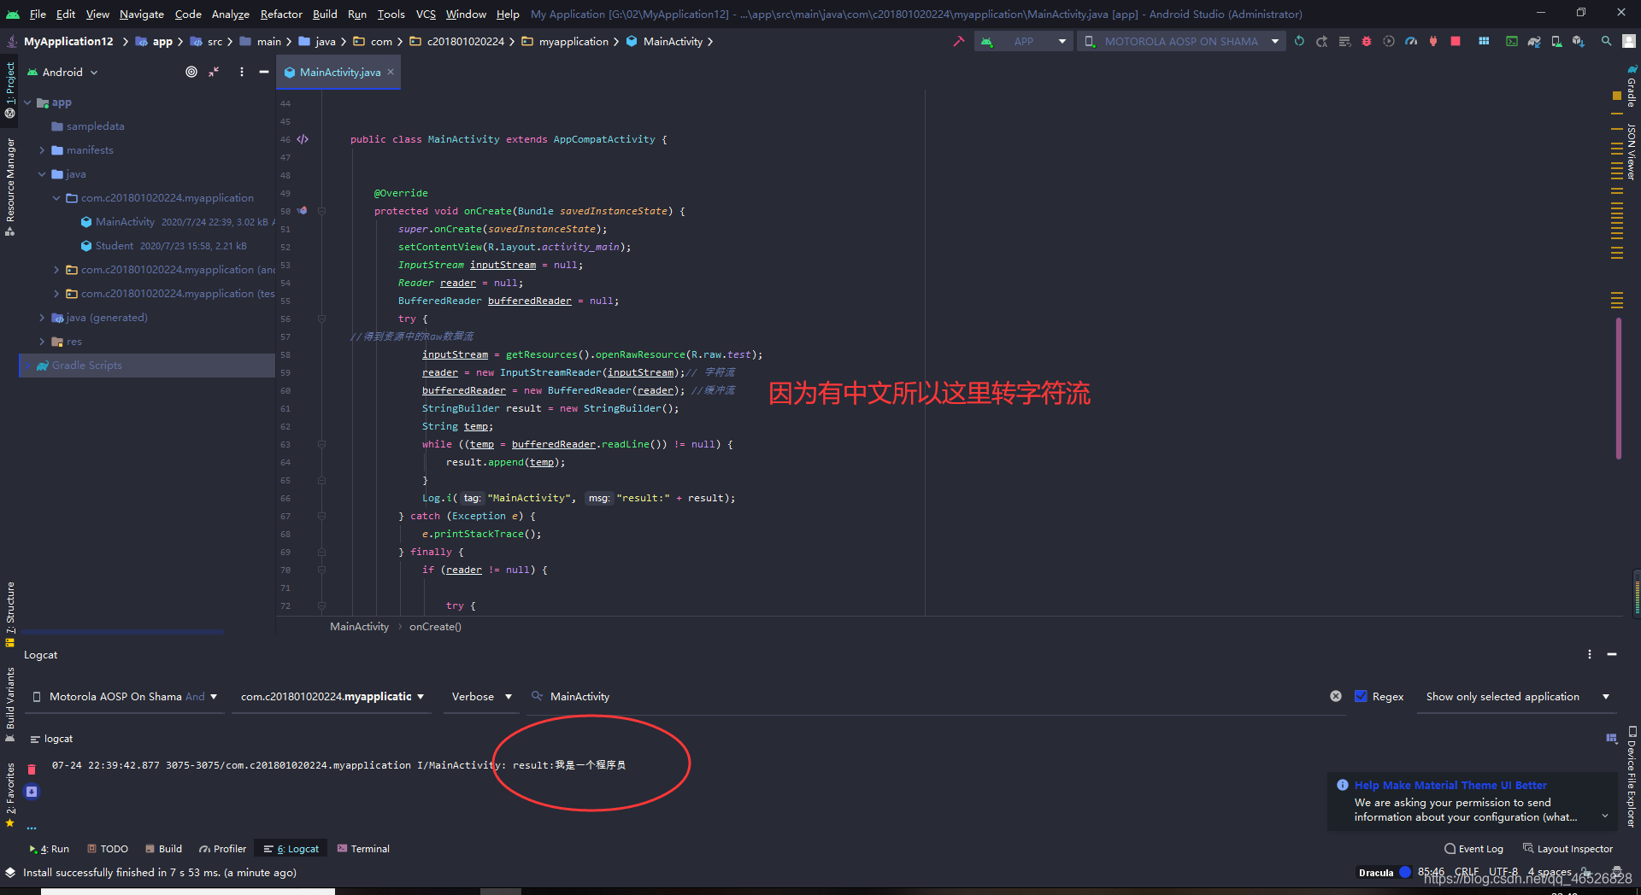This screenshot has width=1641, height=895.
Task: Click Scroll to the end logcat icon
Action: tap(32, 792)
